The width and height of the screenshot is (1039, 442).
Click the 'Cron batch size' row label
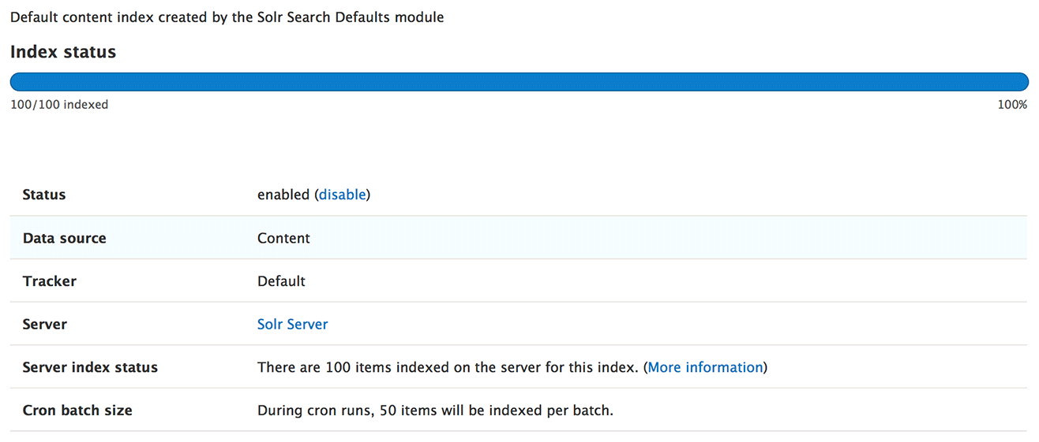(77, 410)
